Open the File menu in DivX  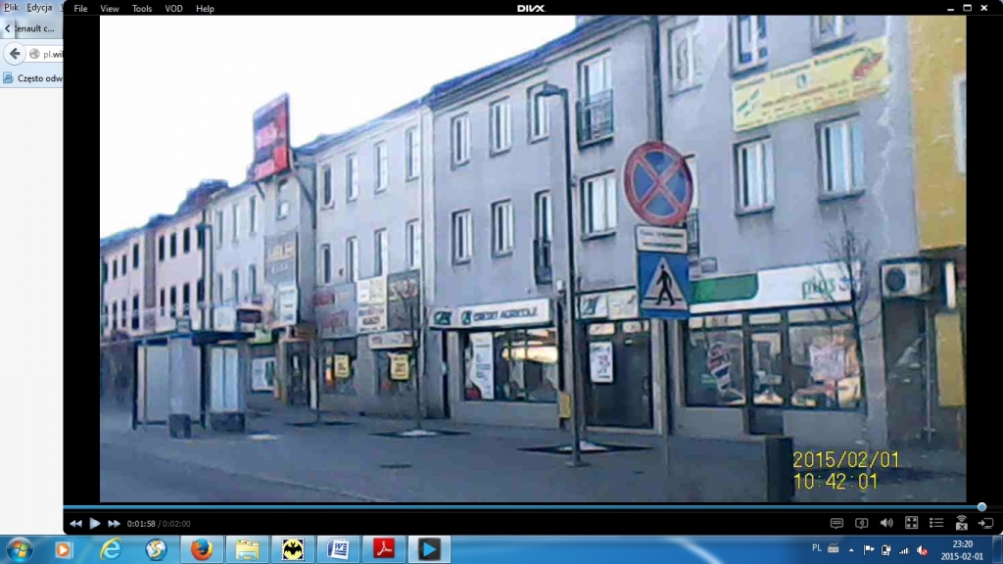point(80,9)
